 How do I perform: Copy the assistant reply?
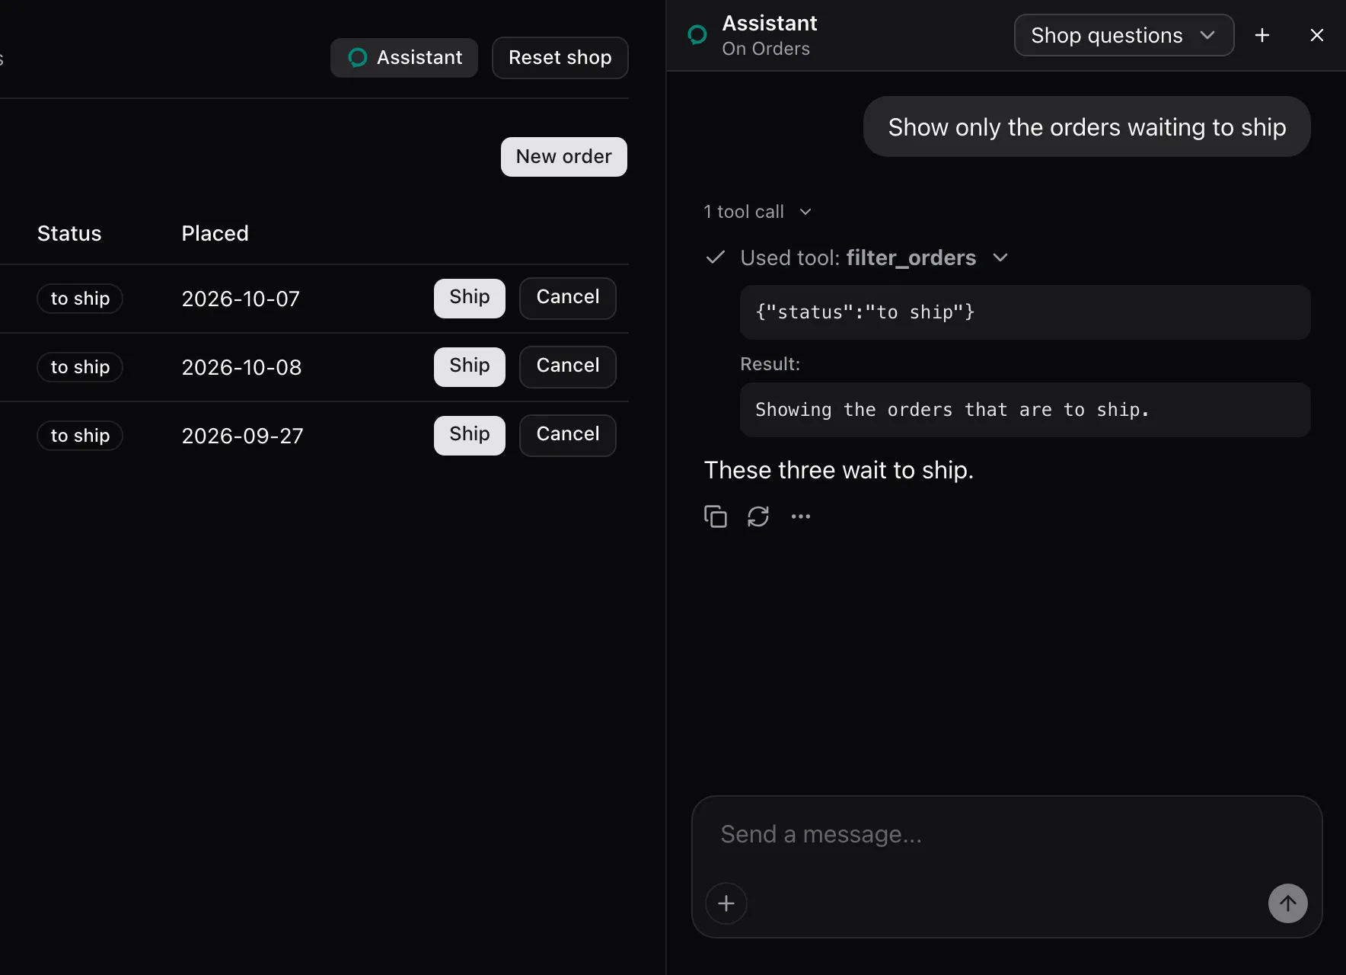point(716,516)
